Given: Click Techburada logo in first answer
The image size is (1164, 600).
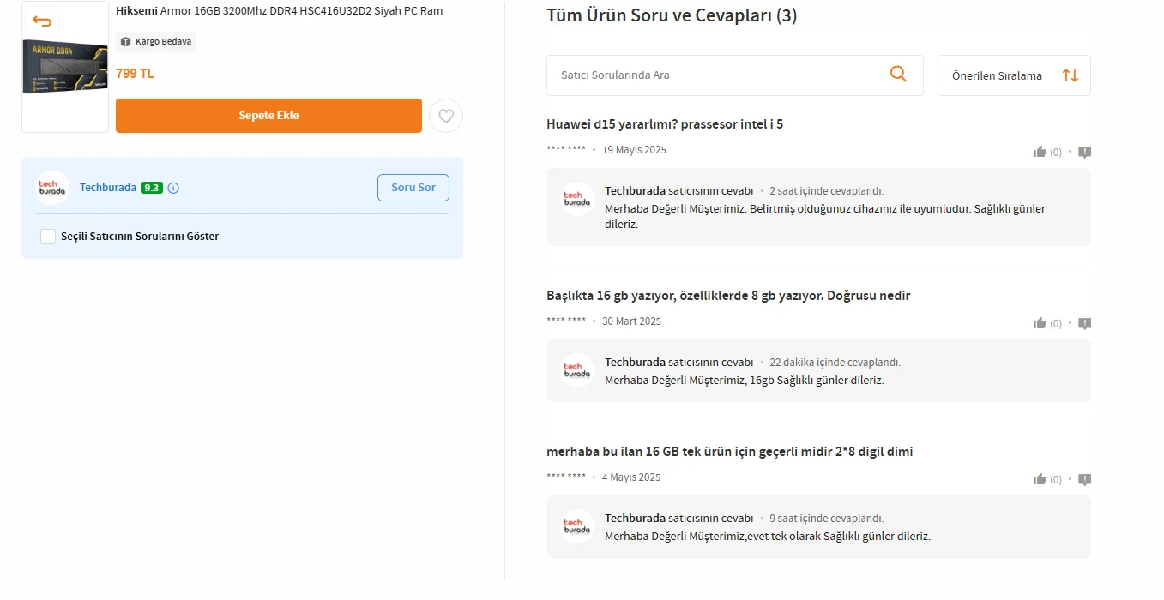Looking at the screenshot, I should pyautogui.click(x=576, y=199).
